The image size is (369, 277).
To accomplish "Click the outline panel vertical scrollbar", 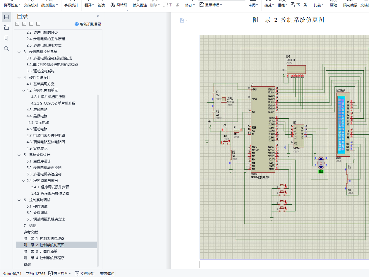I will click(98, 181).
